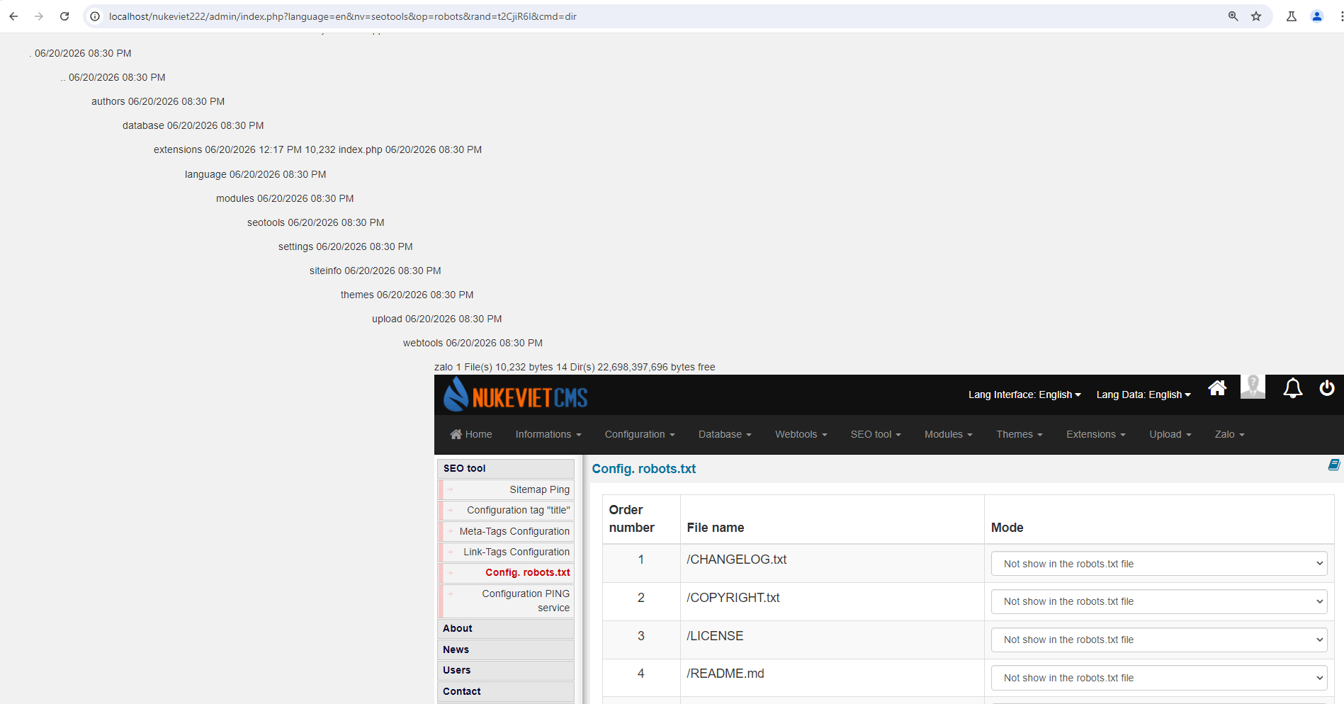
Task: Open the mode dropdown for /LICENSE
Action: (1159, 640)
